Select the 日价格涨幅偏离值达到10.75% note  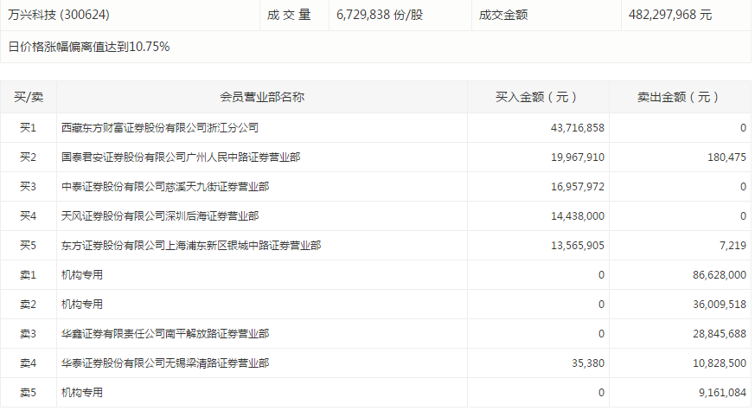point(89,47)
